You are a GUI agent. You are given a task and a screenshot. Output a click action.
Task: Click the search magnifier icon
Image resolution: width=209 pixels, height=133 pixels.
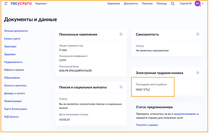click(x=173, y=4)
